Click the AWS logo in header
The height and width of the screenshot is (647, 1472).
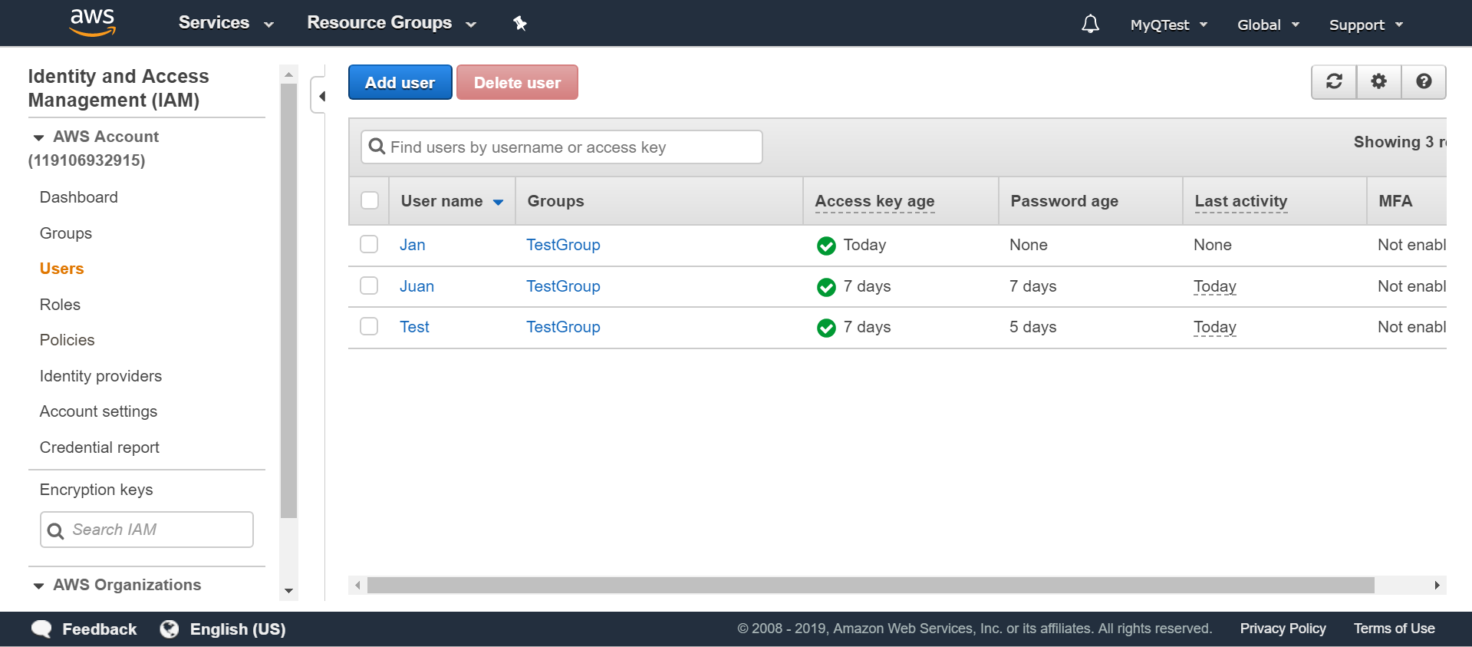coord(92,23)
